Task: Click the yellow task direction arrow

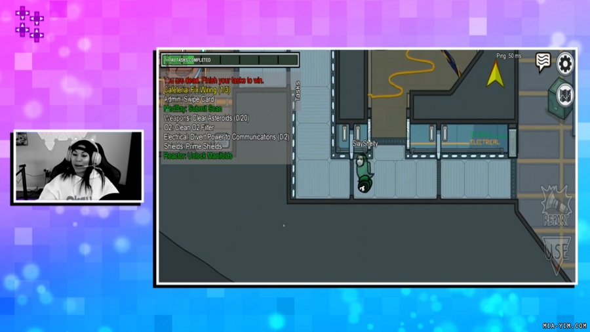Action: 495,73
